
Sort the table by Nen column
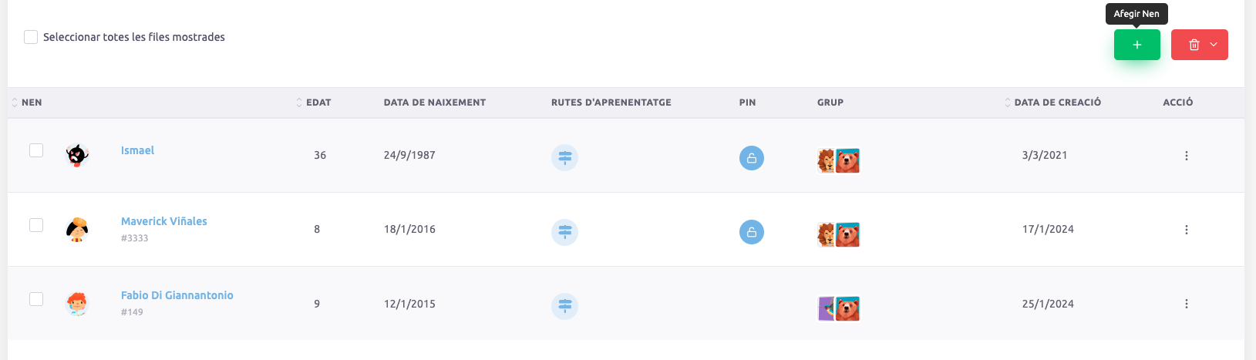pos(32,103)
